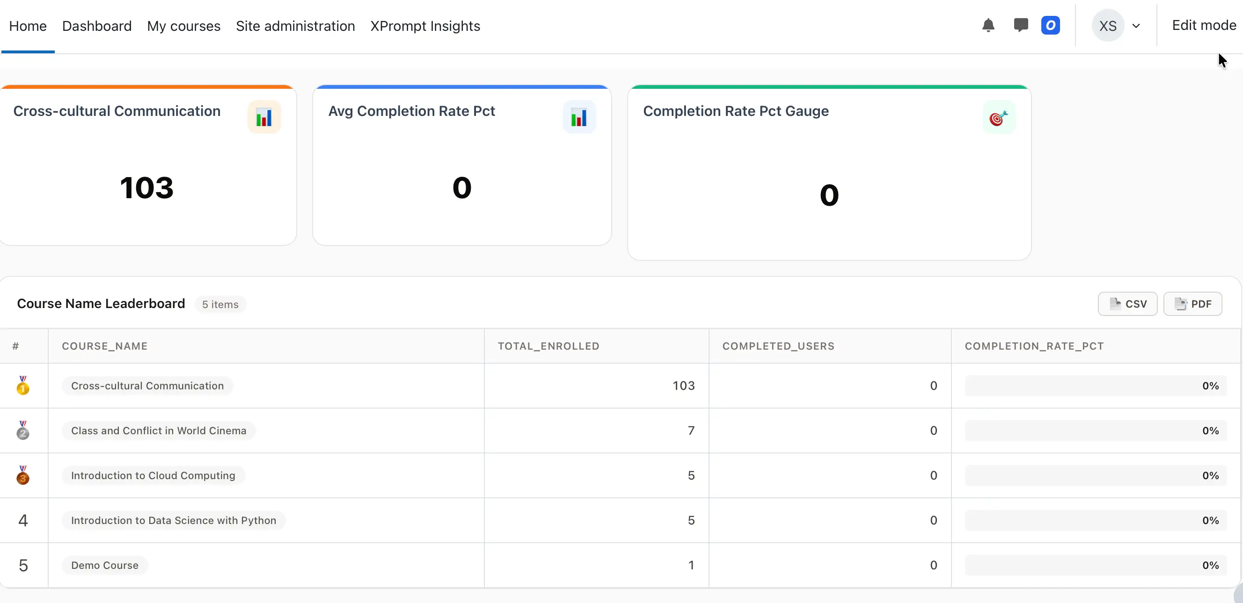Export leaderboard as PDF

[x=1193, y=304]
